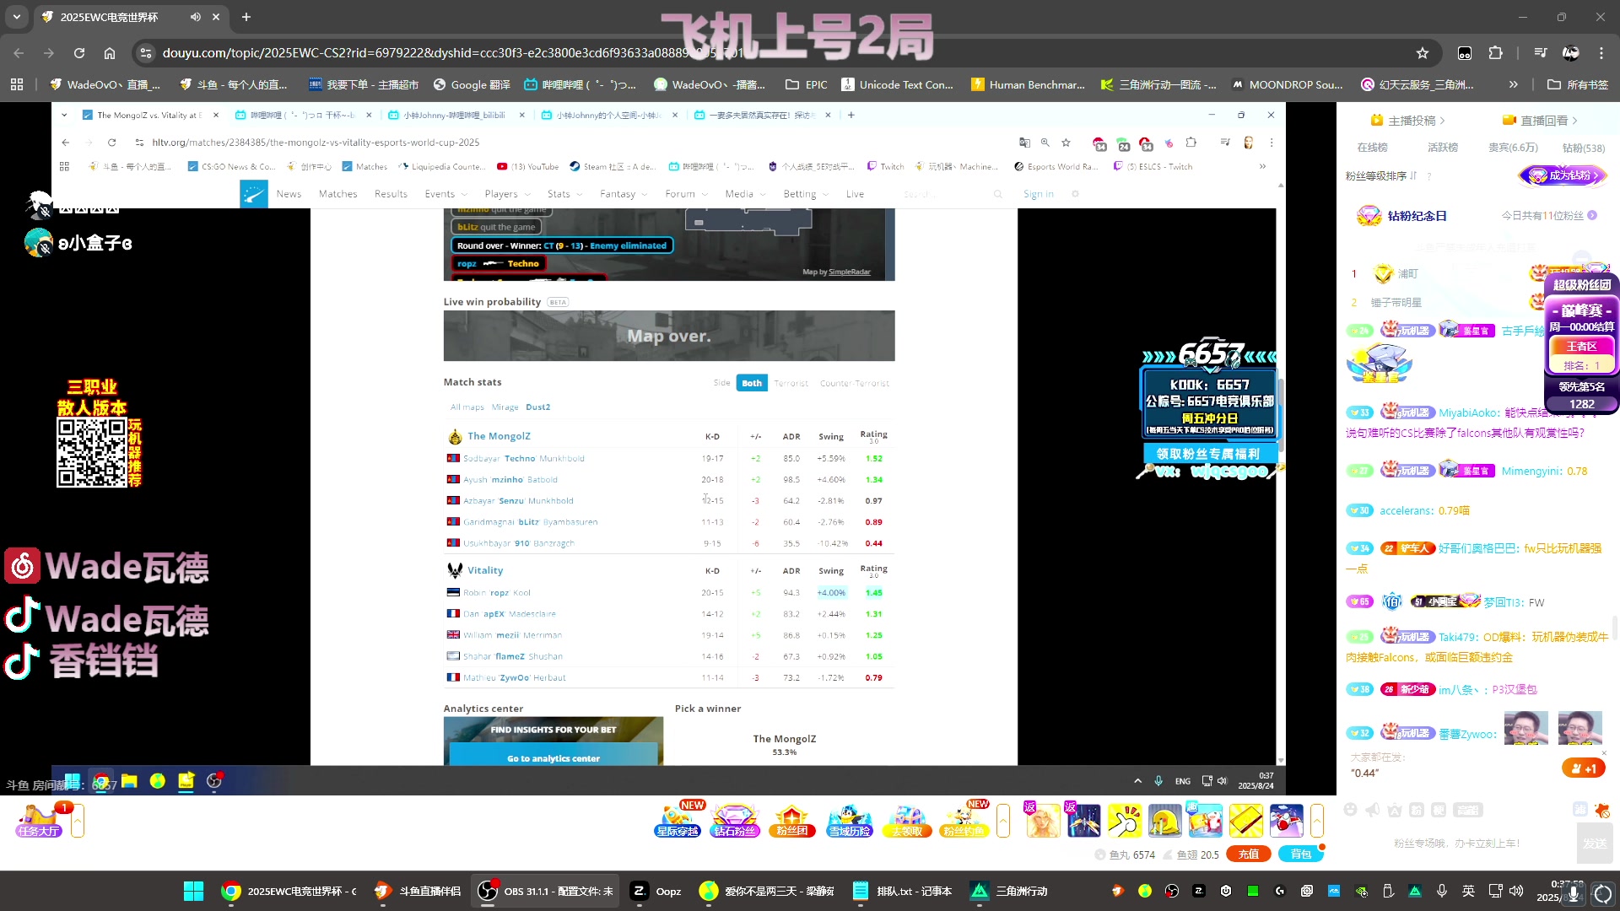Focus the Chrome address bar URL
The height and width of the screenshot is (911, 1620).
pos(451,53)
